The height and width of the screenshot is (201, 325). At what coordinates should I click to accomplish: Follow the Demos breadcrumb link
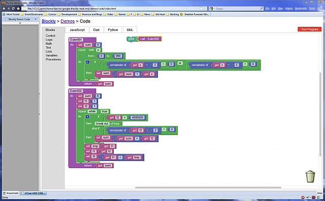click(x=68, y=21)
